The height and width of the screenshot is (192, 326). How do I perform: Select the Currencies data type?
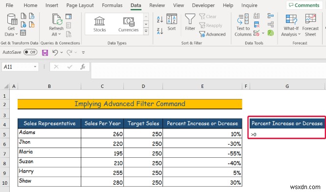(128, 24)
